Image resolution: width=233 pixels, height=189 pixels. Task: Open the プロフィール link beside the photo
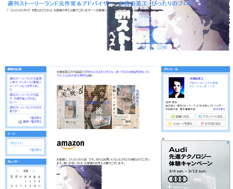pos(196,83)
